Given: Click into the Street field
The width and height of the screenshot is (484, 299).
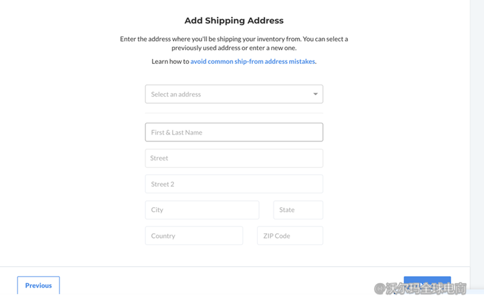Looking at the screenshot, I should coord(234,158).
